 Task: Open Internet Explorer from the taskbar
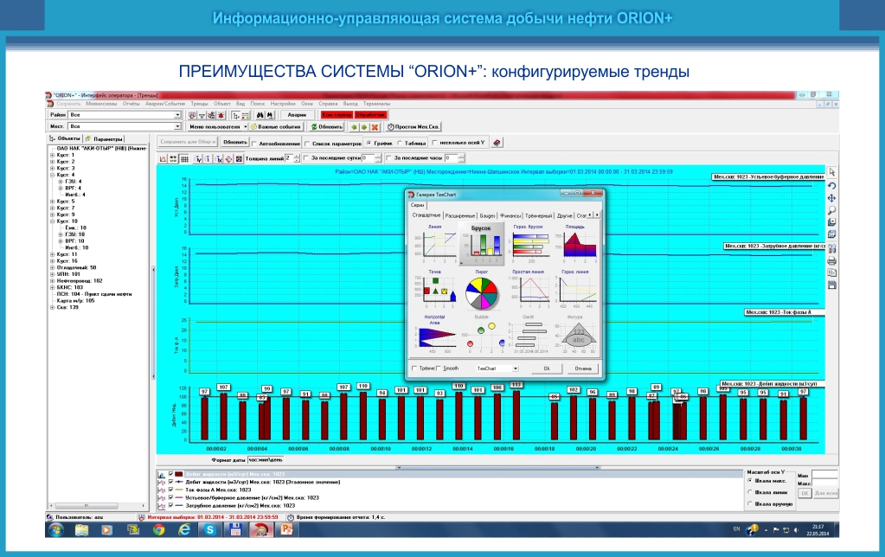point(184,530)
